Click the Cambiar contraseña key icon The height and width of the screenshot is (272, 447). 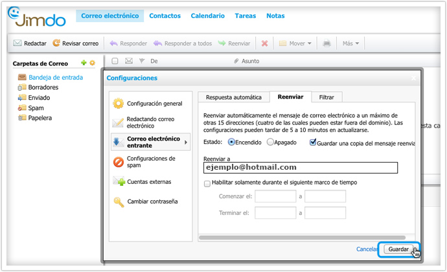(x=119, y=202)
